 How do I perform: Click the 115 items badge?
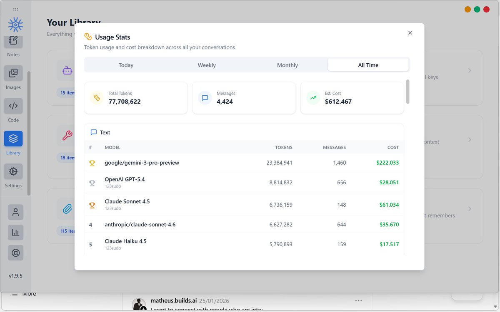[x=66, y=231]
